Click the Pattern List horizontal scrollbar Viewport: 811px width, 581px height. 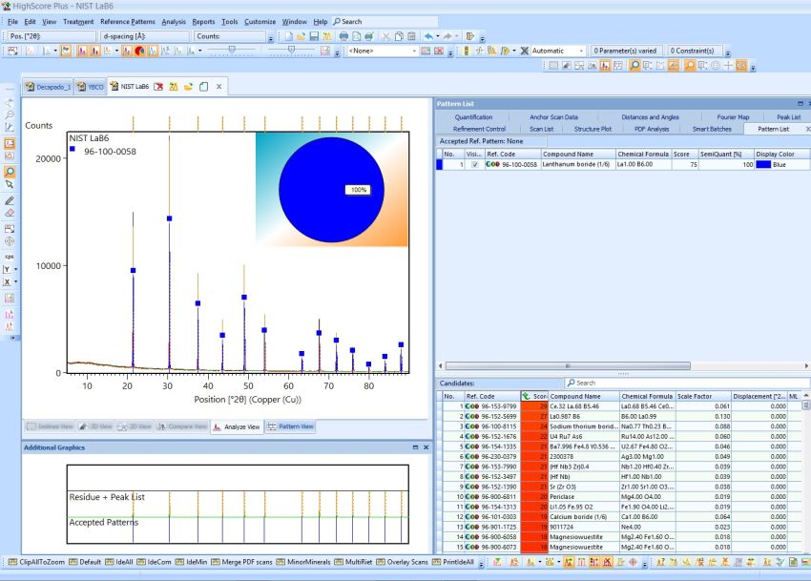tap(568, 365)
